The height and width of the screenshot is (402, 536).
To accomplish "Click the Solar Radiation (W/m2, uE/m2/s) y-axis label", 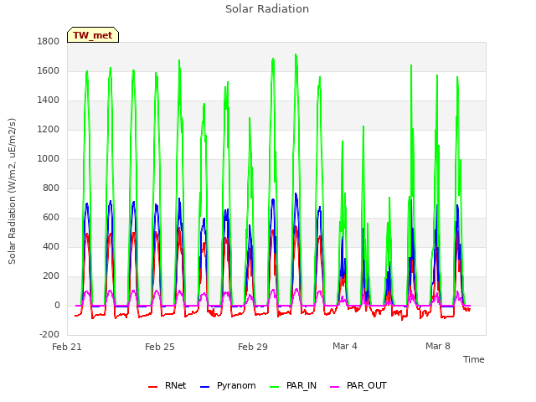I will (x=12, y=191).
